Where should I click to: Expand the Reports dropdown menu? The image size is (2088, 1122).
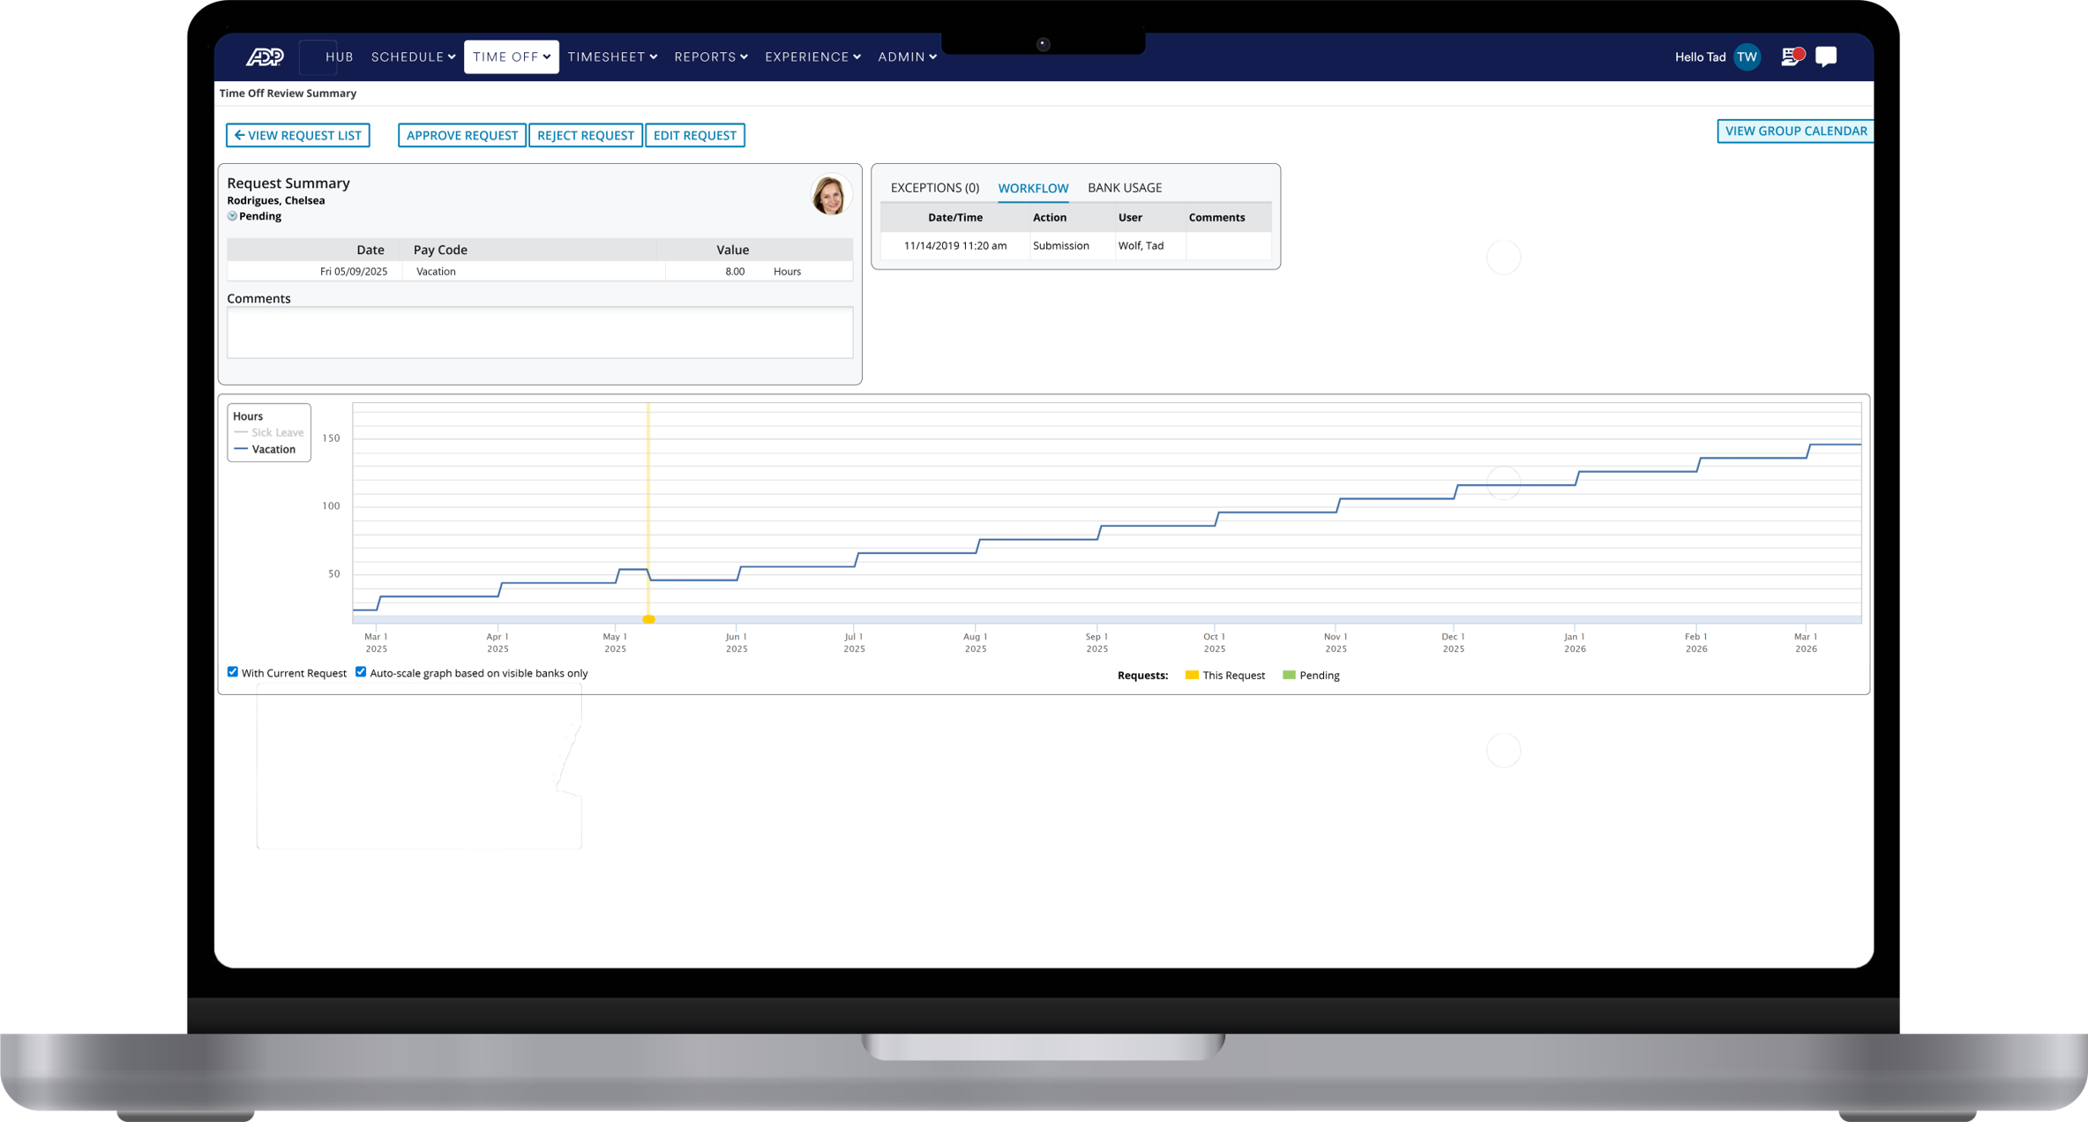(711, 57)
